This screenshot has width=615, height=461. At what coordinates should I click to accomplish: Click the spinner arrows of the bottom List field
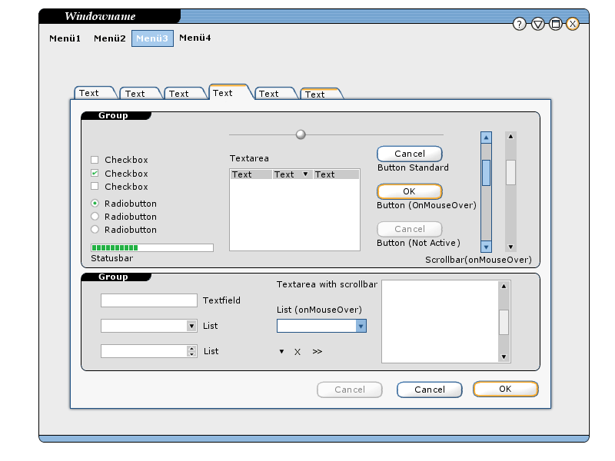[x=191, y=351]
